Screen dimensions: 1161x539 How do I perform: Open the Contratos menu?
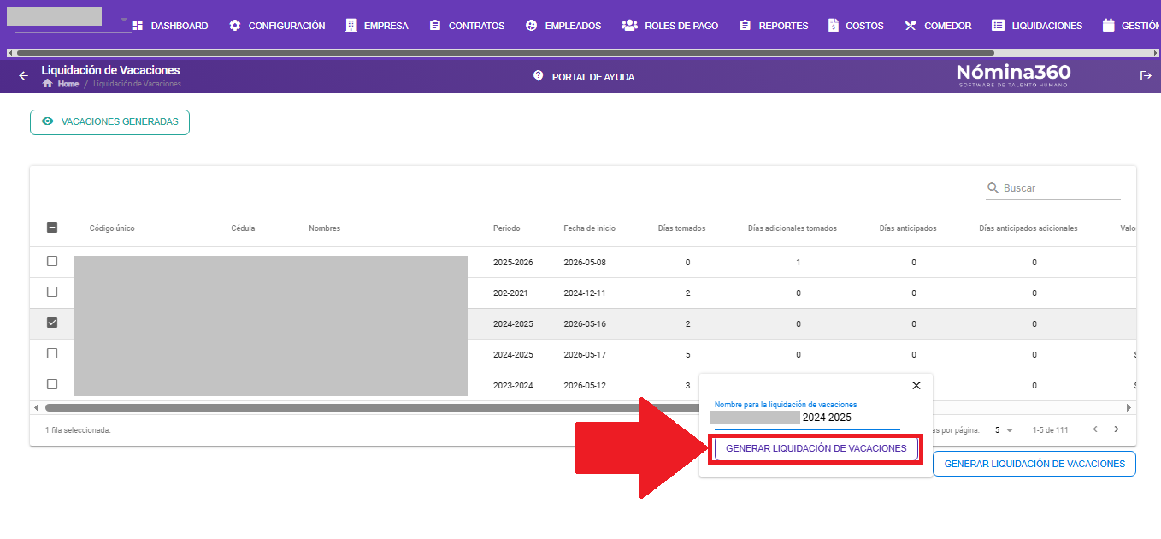tap(467, 26)
